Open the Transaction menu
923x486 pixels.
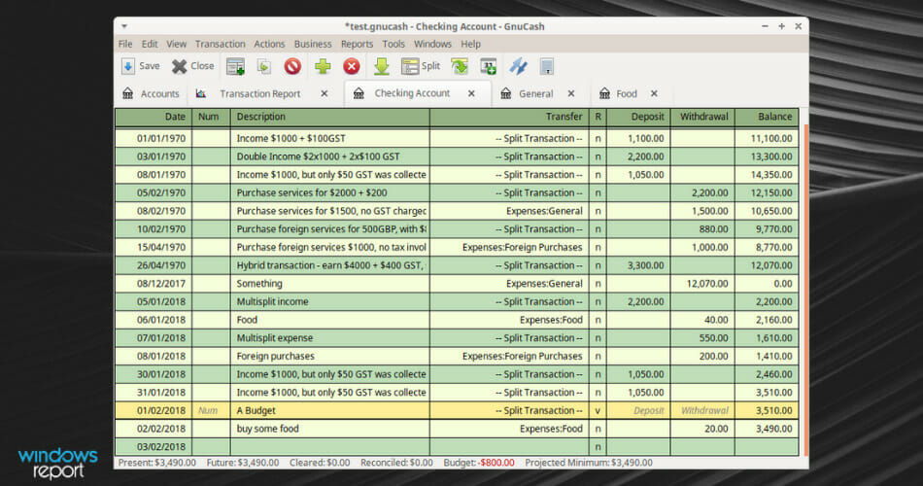click(221, 44)
